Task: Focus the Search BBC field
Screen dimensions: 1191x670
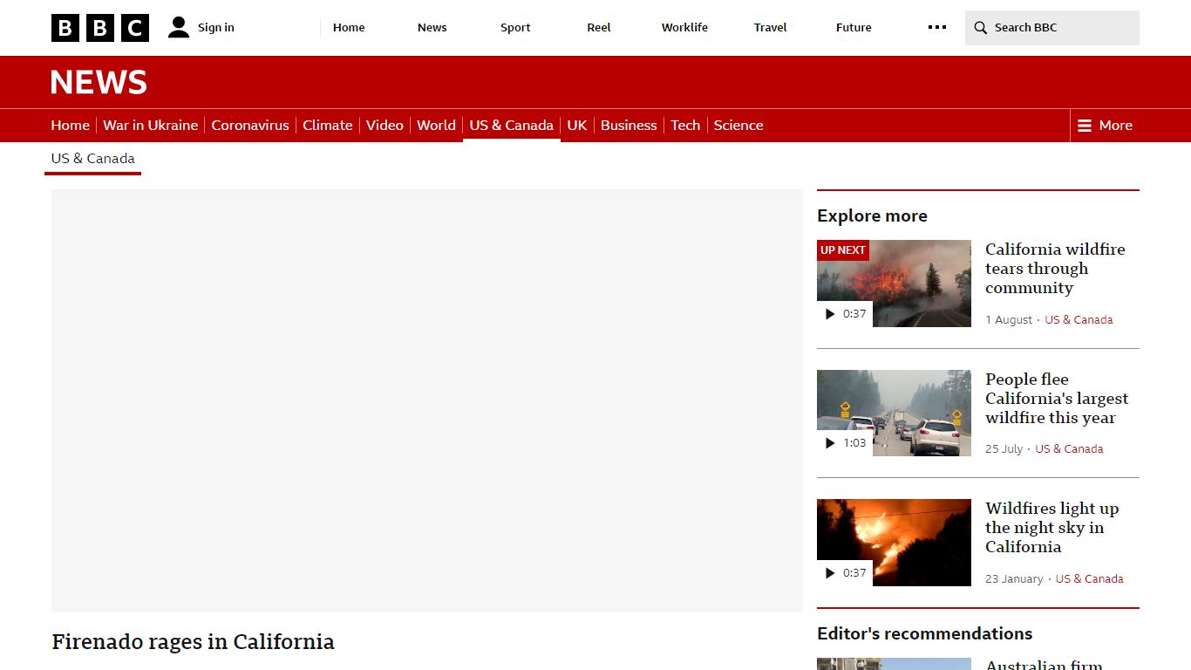Action: [x=1052, y=28]
